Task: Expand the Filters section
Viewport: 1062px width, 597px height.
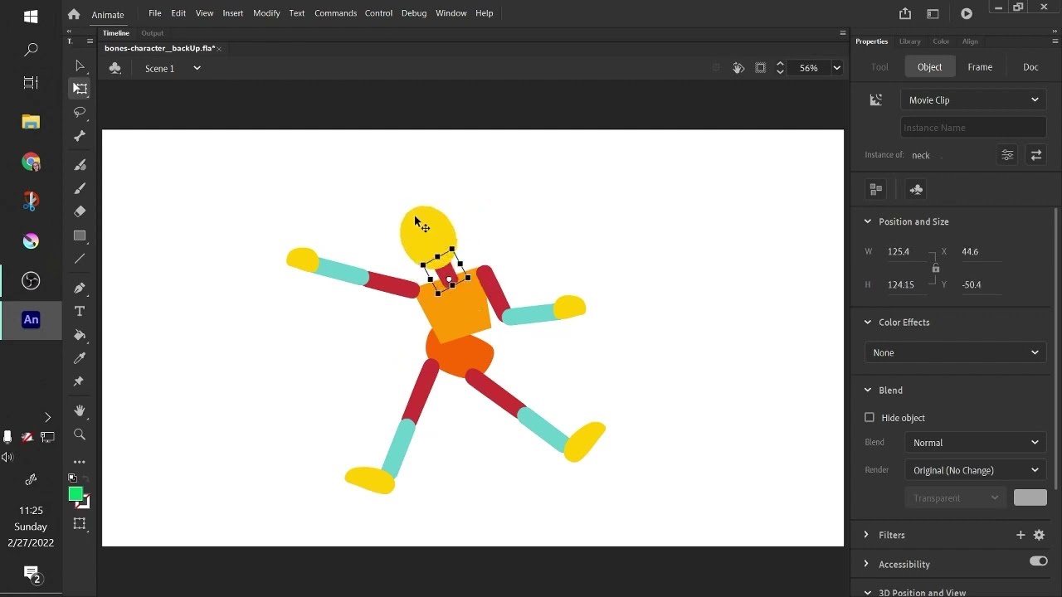Action: [866, 535]
